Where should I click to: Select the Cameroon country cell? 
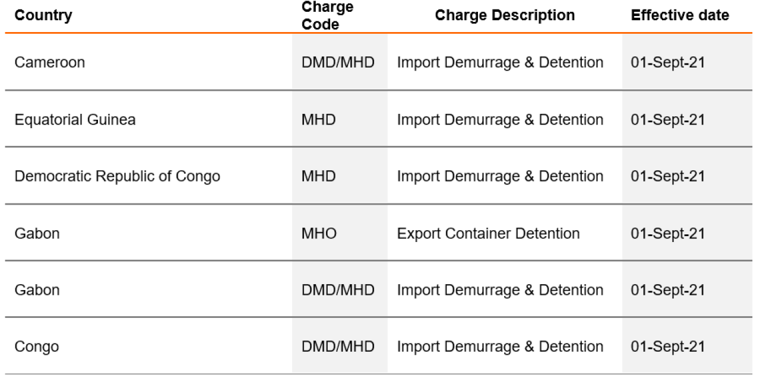point(50,62)
